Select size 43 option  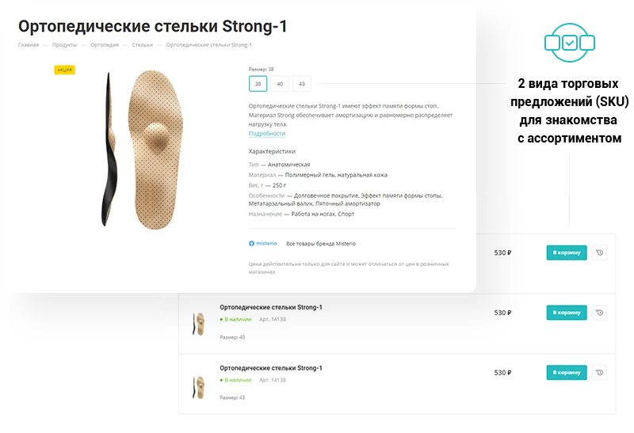(x=302, y=84)
